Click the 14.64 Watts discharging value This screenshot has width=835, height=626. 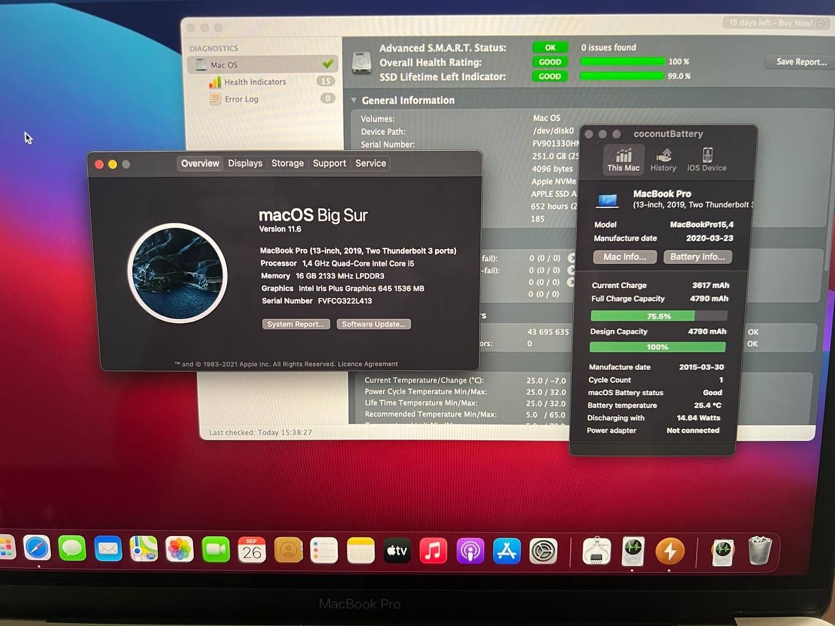pos(699,418)
